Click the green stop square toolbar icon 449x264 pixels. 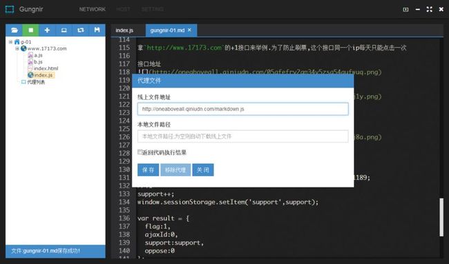30,30
